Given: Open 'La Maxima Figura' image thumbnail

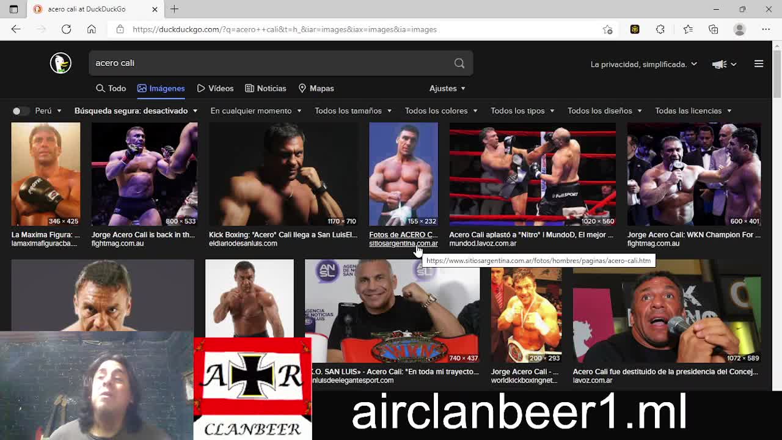Looking at the screenshot, I should tap(45, 174).
